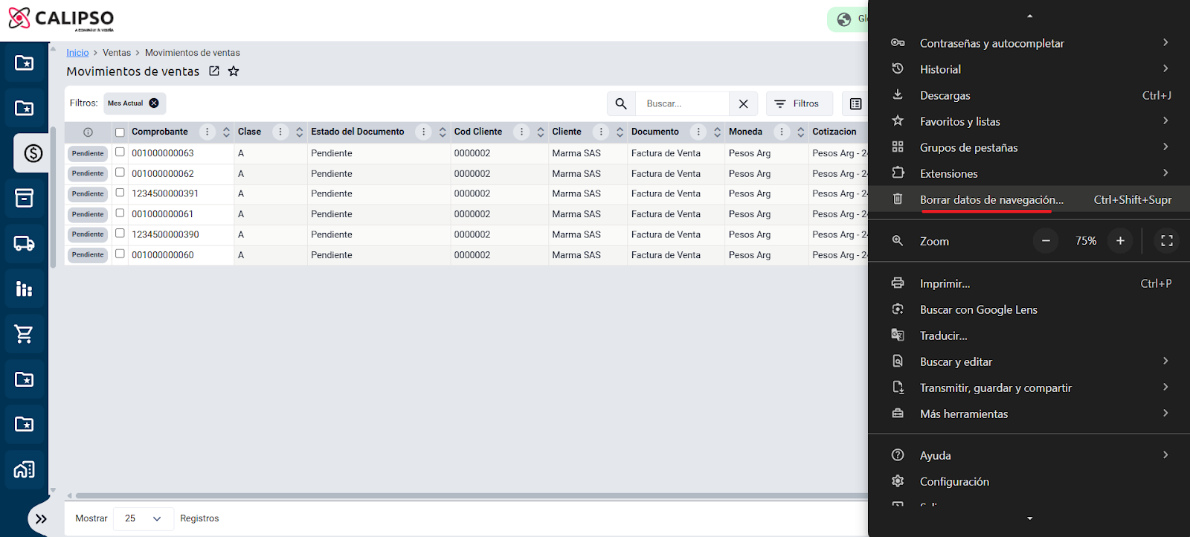Sort by Moneda column arrows
1190x537 pixels.
(x=801, y=132)
